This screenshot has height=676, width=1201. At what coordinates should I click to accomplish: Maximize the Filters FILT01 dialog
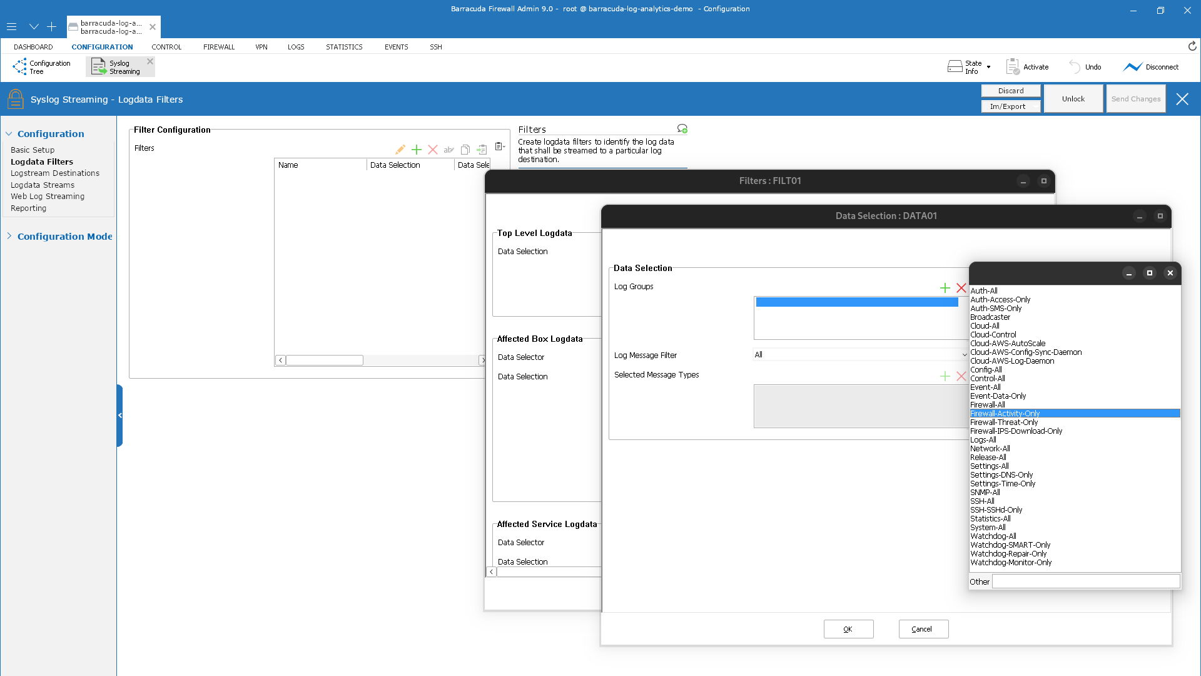click(x=1043, y=181)
